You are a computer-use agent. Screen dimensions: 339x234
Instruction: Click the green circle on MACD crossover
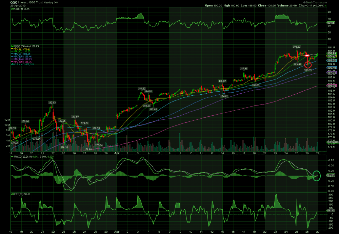tap(316, 175)
